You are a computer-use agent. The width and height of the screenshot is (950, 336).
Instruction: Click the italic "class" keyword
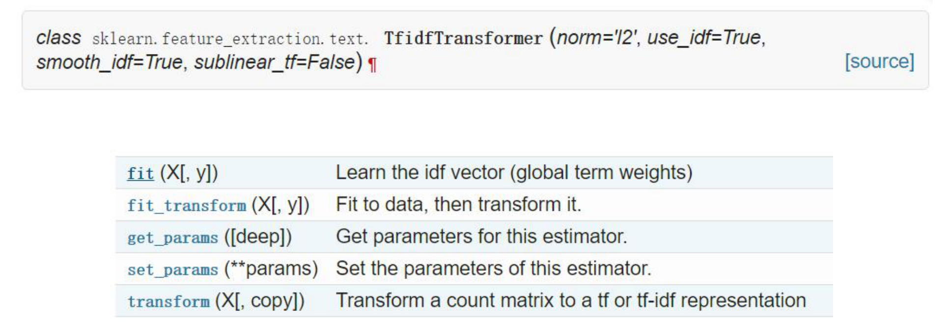58,38
